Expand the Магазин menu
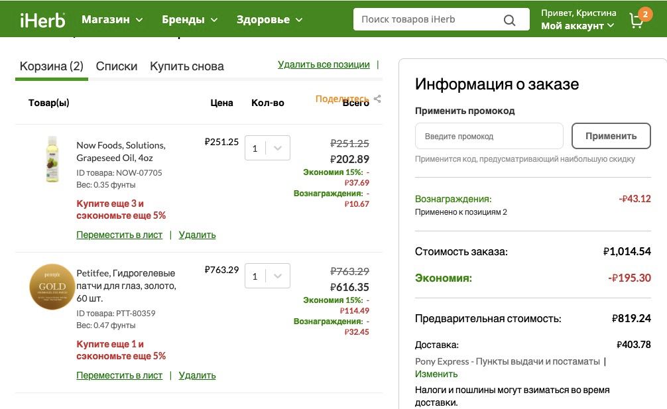Viewport: 667px width, 409px height. (x=112, y=20)
